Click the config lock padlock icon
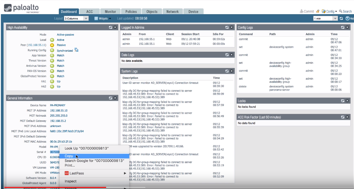Viewport: 354px width, 189px height. click(x=318, y=12)
